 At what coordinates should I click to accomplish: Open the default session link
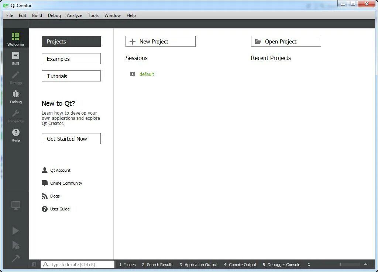147,74
